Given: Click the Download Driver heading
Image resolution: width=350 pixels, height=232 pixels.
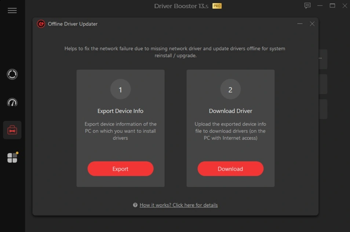Looking at the screenshot, I should click(x=230, y=111).
